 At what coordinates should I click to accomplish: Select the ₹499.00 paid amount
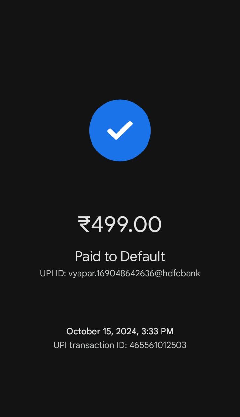click(x=120, y=224)
